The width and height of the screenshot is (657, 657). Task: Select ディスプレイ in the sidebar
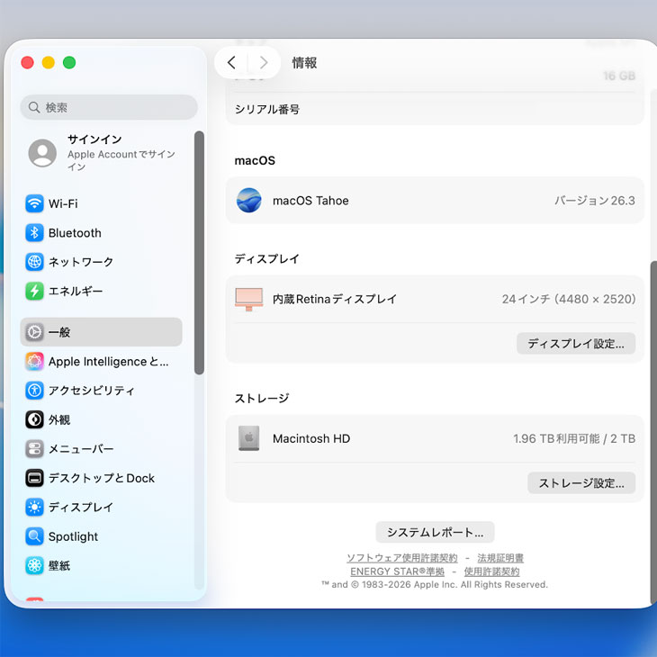80,508
